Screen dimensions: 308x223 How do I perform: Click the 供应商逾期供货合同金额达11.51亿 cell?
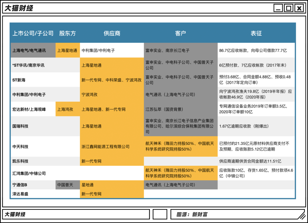pos(256,161)
